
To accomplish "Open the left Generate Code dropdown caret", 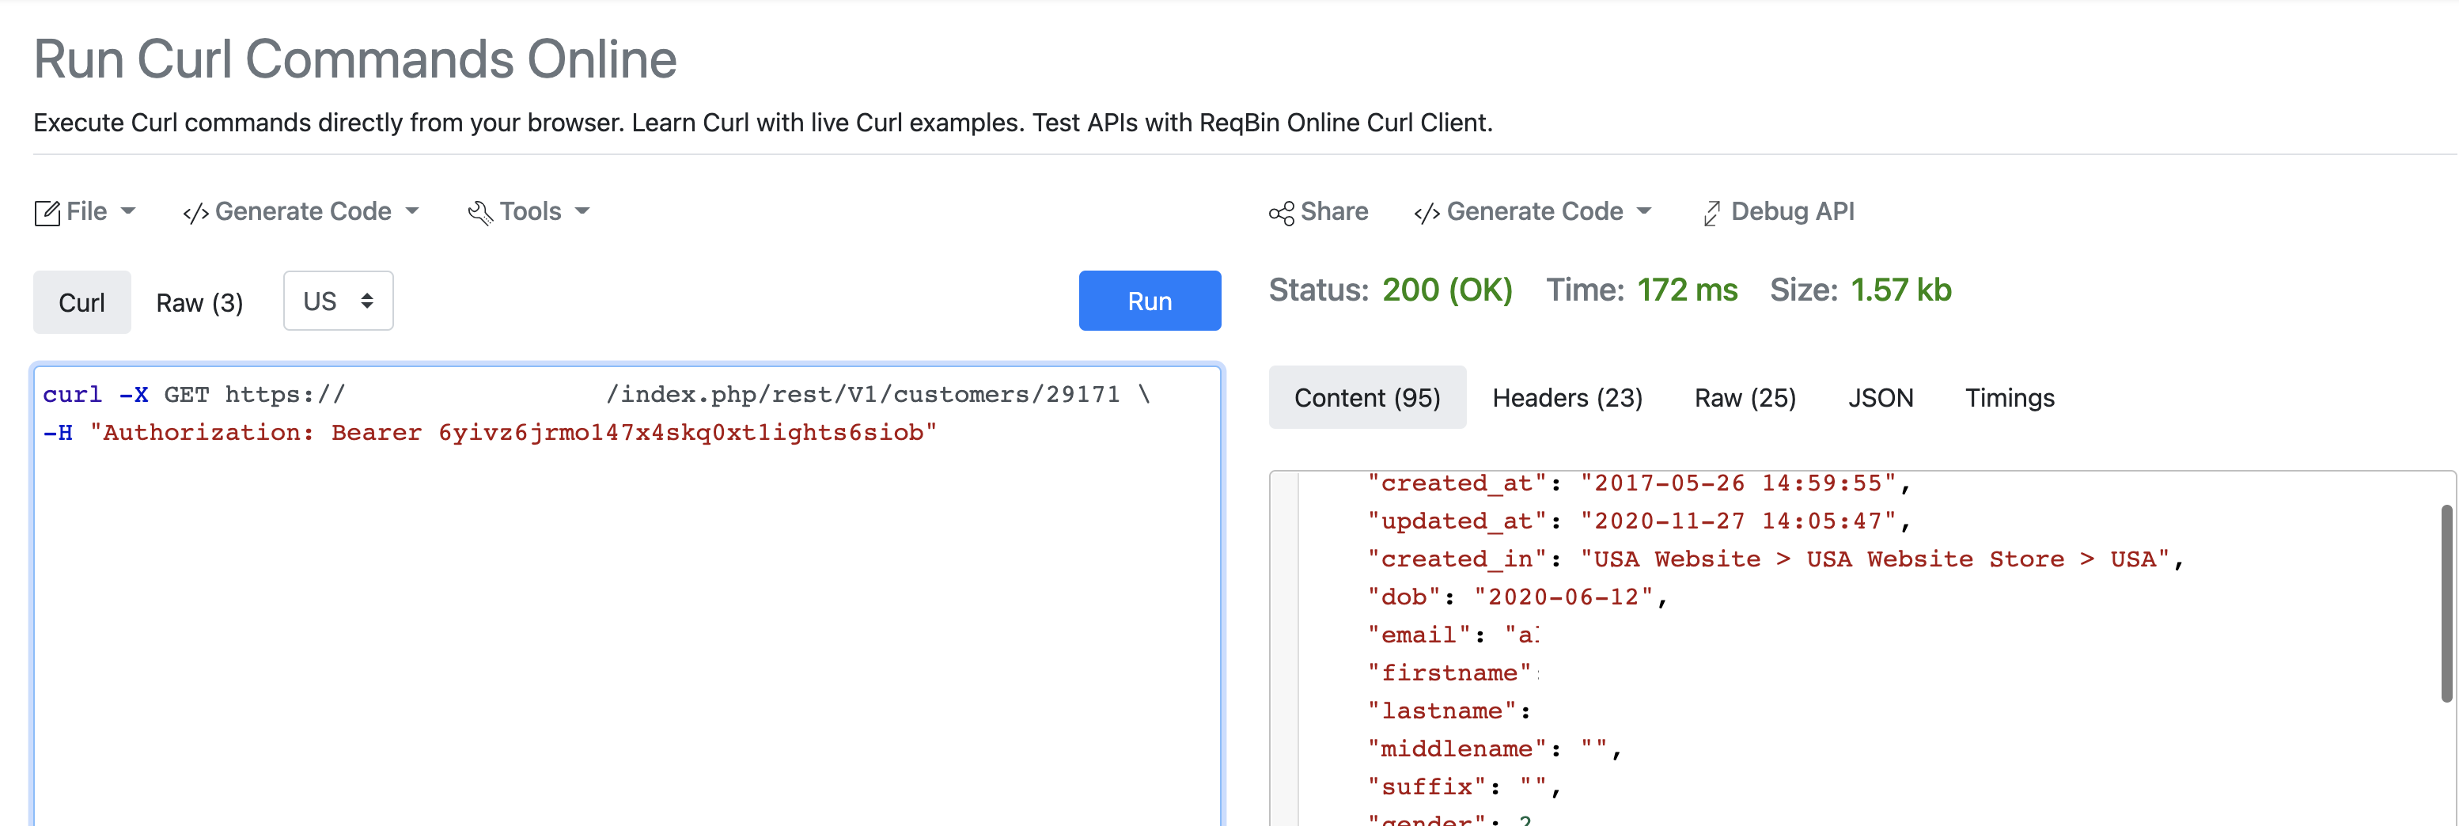I will (412, 211).
